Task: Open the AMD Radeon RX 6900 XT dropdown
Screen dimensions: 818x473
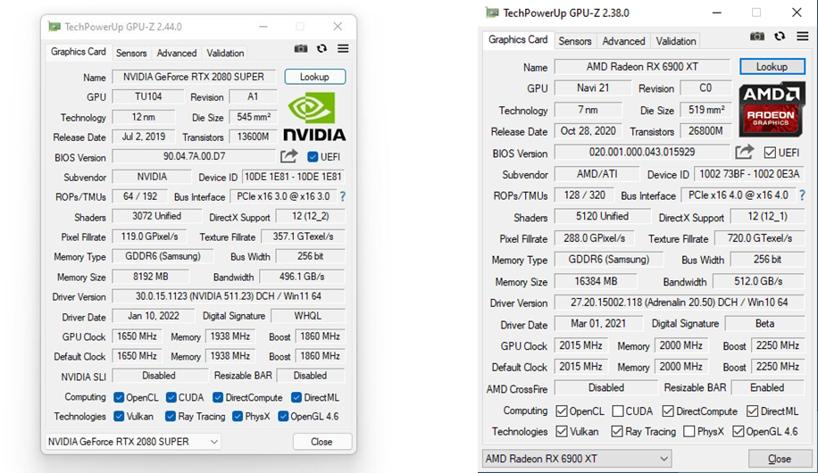Action: [577, 459]
